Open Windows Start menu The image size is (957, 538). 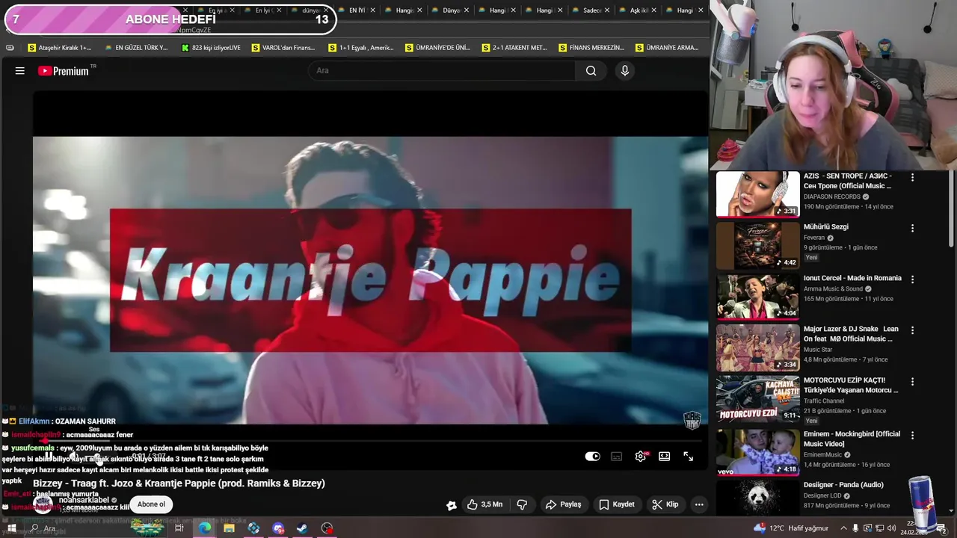point(11,528)
